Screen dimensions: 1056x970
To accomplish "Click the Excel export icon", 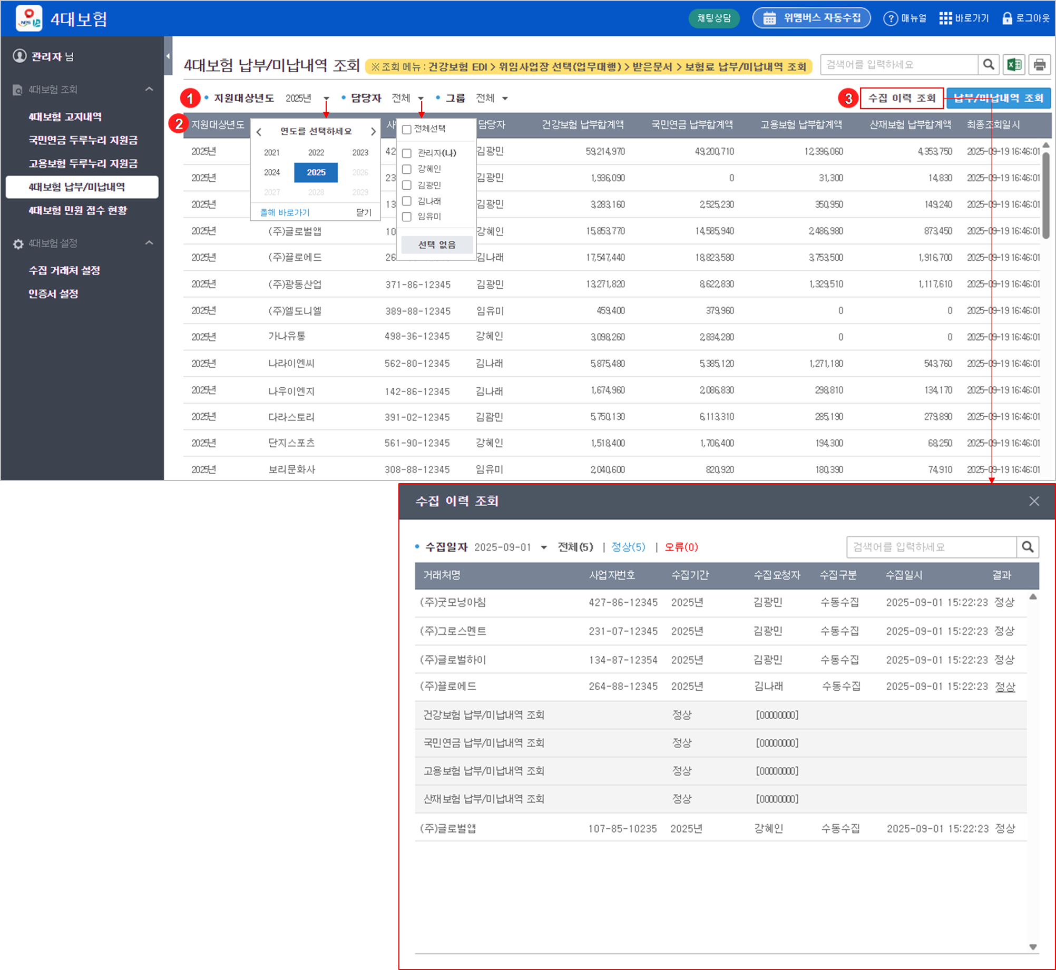I will pyautogui.click(x=1014, y=64).
